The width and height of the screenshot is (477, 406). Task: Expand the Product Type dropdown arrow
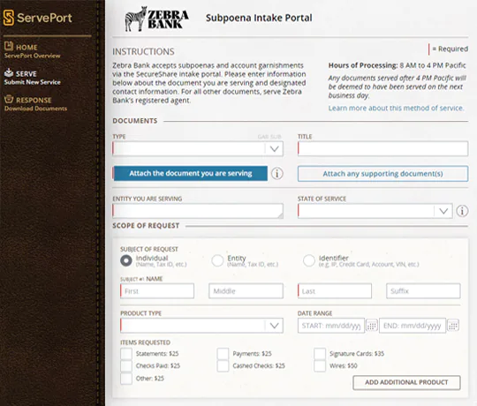coord(274,326)
